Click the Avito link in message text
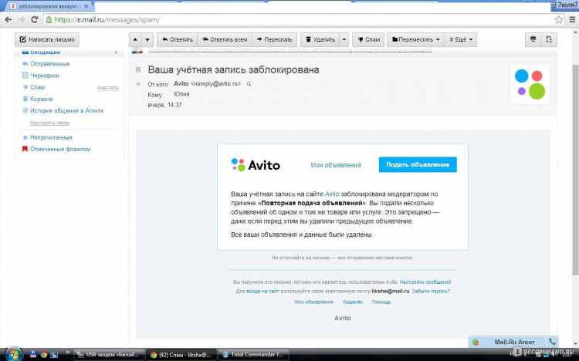The image size is (579, 361). (x=332, y=194)
